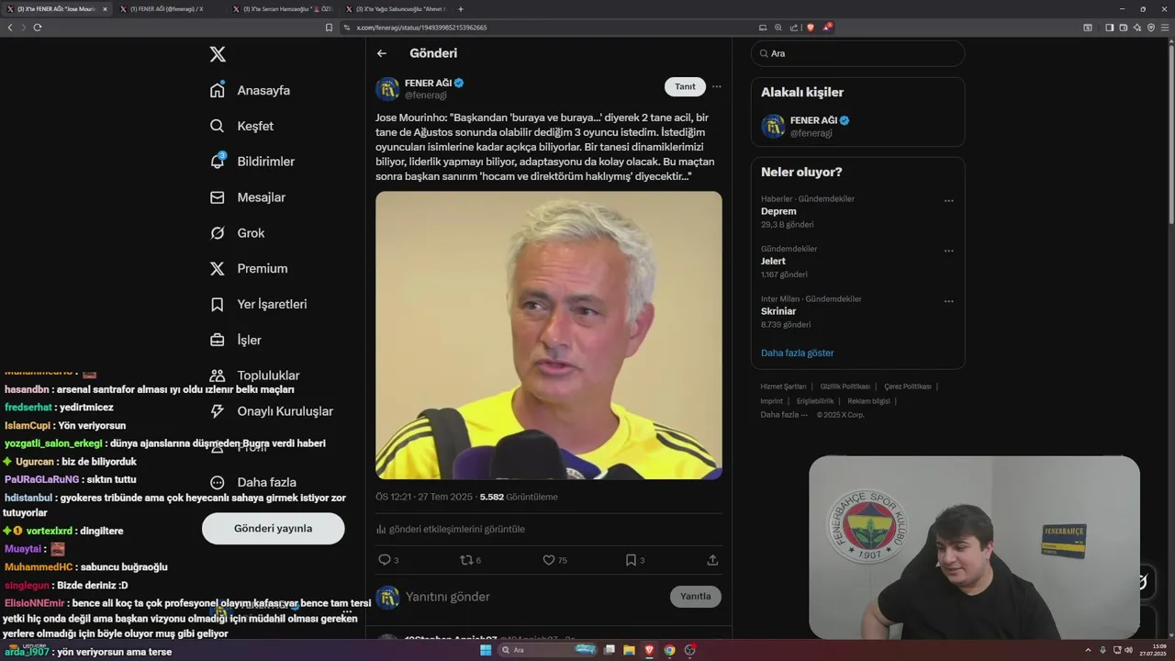Click the share icon on the post
Screen dimensions: 1175x661
(x=712, y=560)
